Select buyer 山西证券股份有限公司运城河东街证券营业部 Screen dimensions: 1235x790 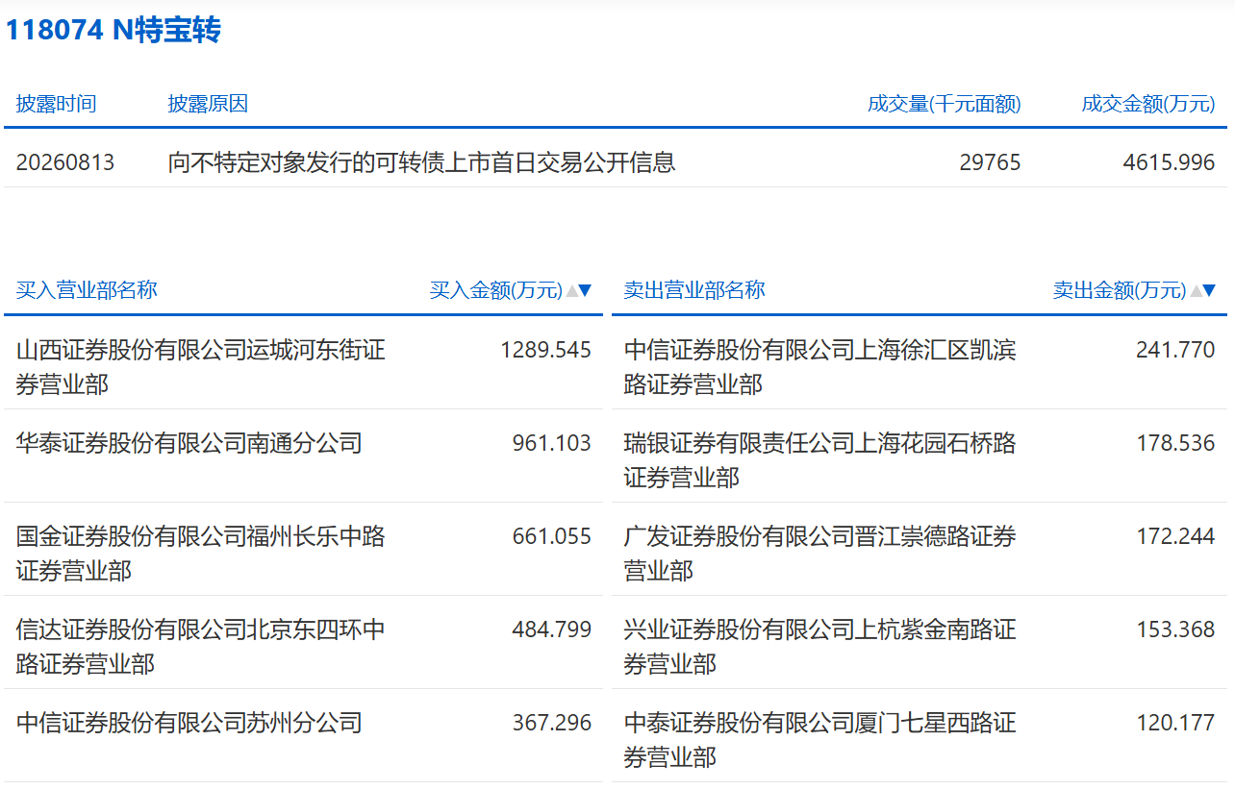tap(200, 367)
